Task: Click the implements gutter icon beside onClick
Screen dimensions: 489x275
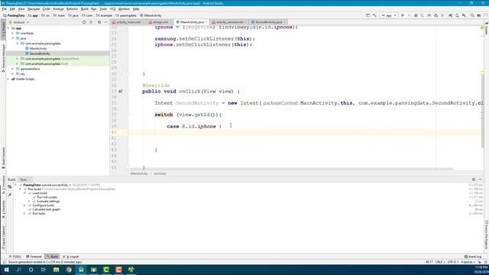Action: coord(121,92)
